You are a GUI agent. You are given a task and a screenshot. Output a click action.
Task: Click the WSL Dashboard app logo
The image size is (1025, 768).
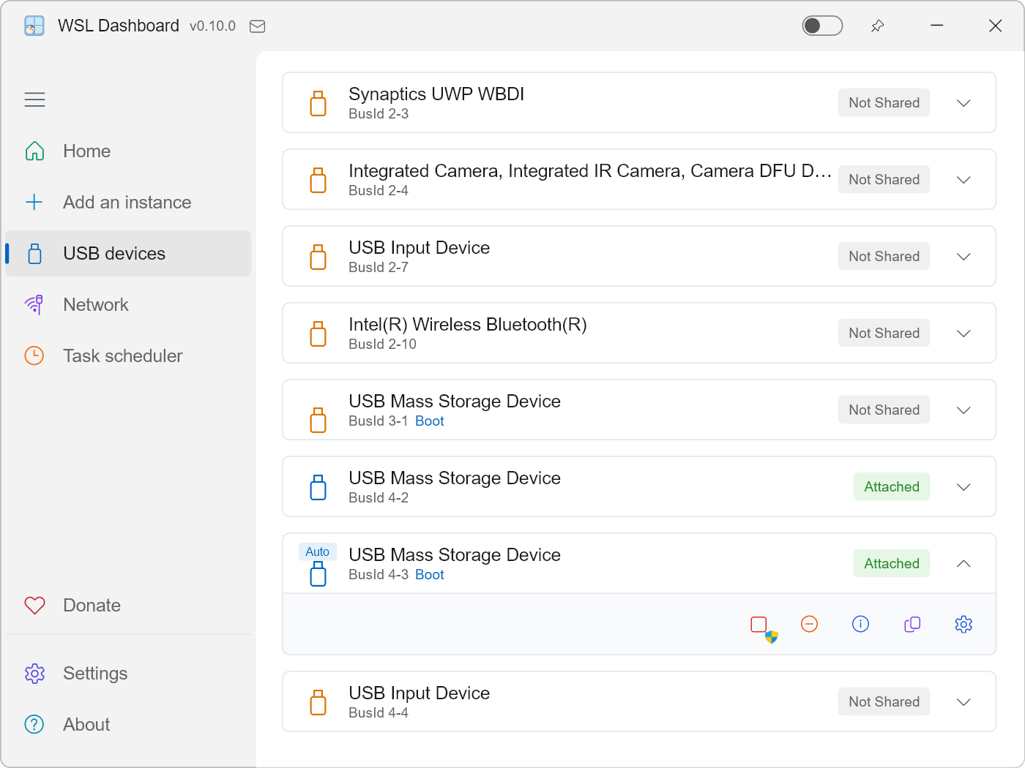pyautogui.click(x=34, y=26)
